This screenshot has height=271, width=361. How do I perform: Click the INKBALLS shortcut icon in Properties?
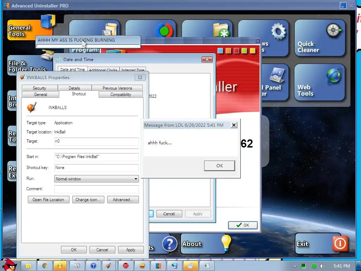click(x=31, y=107)
